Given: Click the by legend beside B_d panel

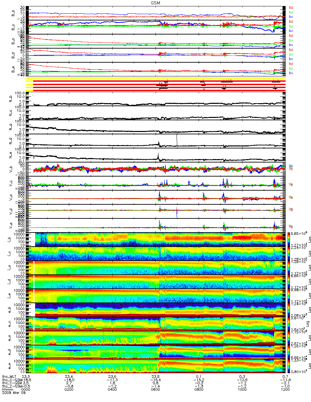Looking at the screenshot, I should pos(291,54).
